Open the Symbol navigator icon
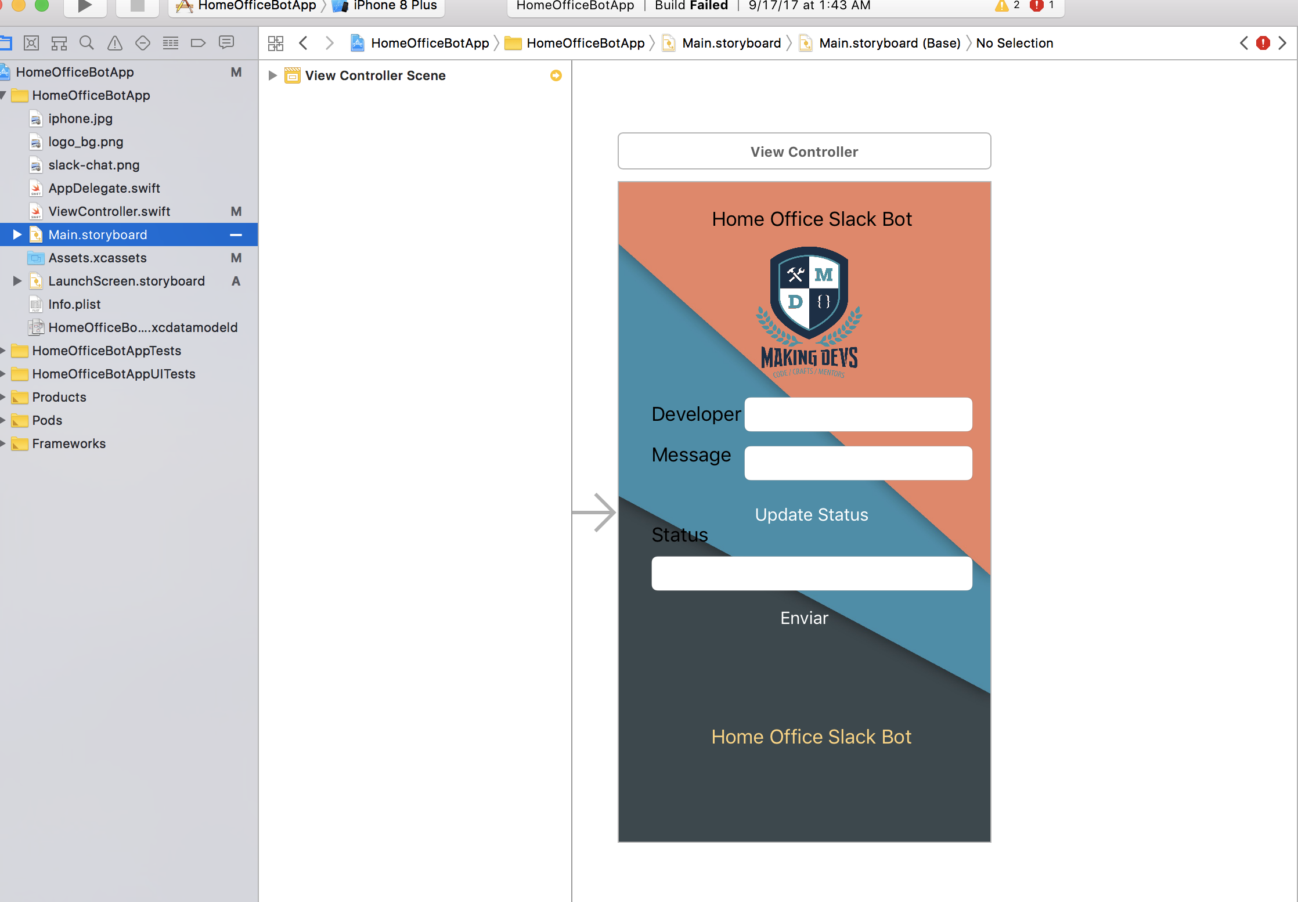The image size is (1298, 902). click(59, 43)
